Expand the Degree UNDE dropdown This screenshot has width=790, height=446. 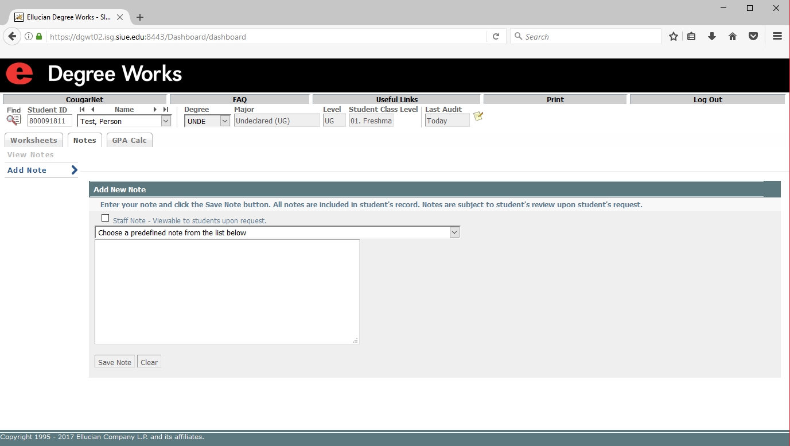224,121
